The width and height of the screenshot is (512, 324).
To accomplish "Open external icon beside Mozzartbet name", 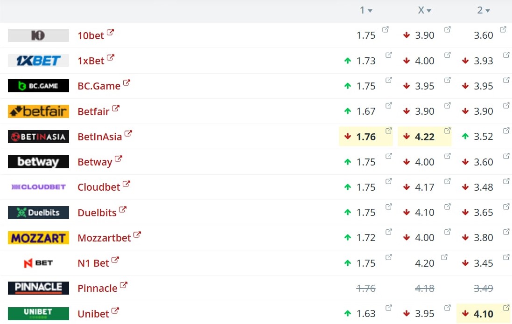I will (137, 235).
